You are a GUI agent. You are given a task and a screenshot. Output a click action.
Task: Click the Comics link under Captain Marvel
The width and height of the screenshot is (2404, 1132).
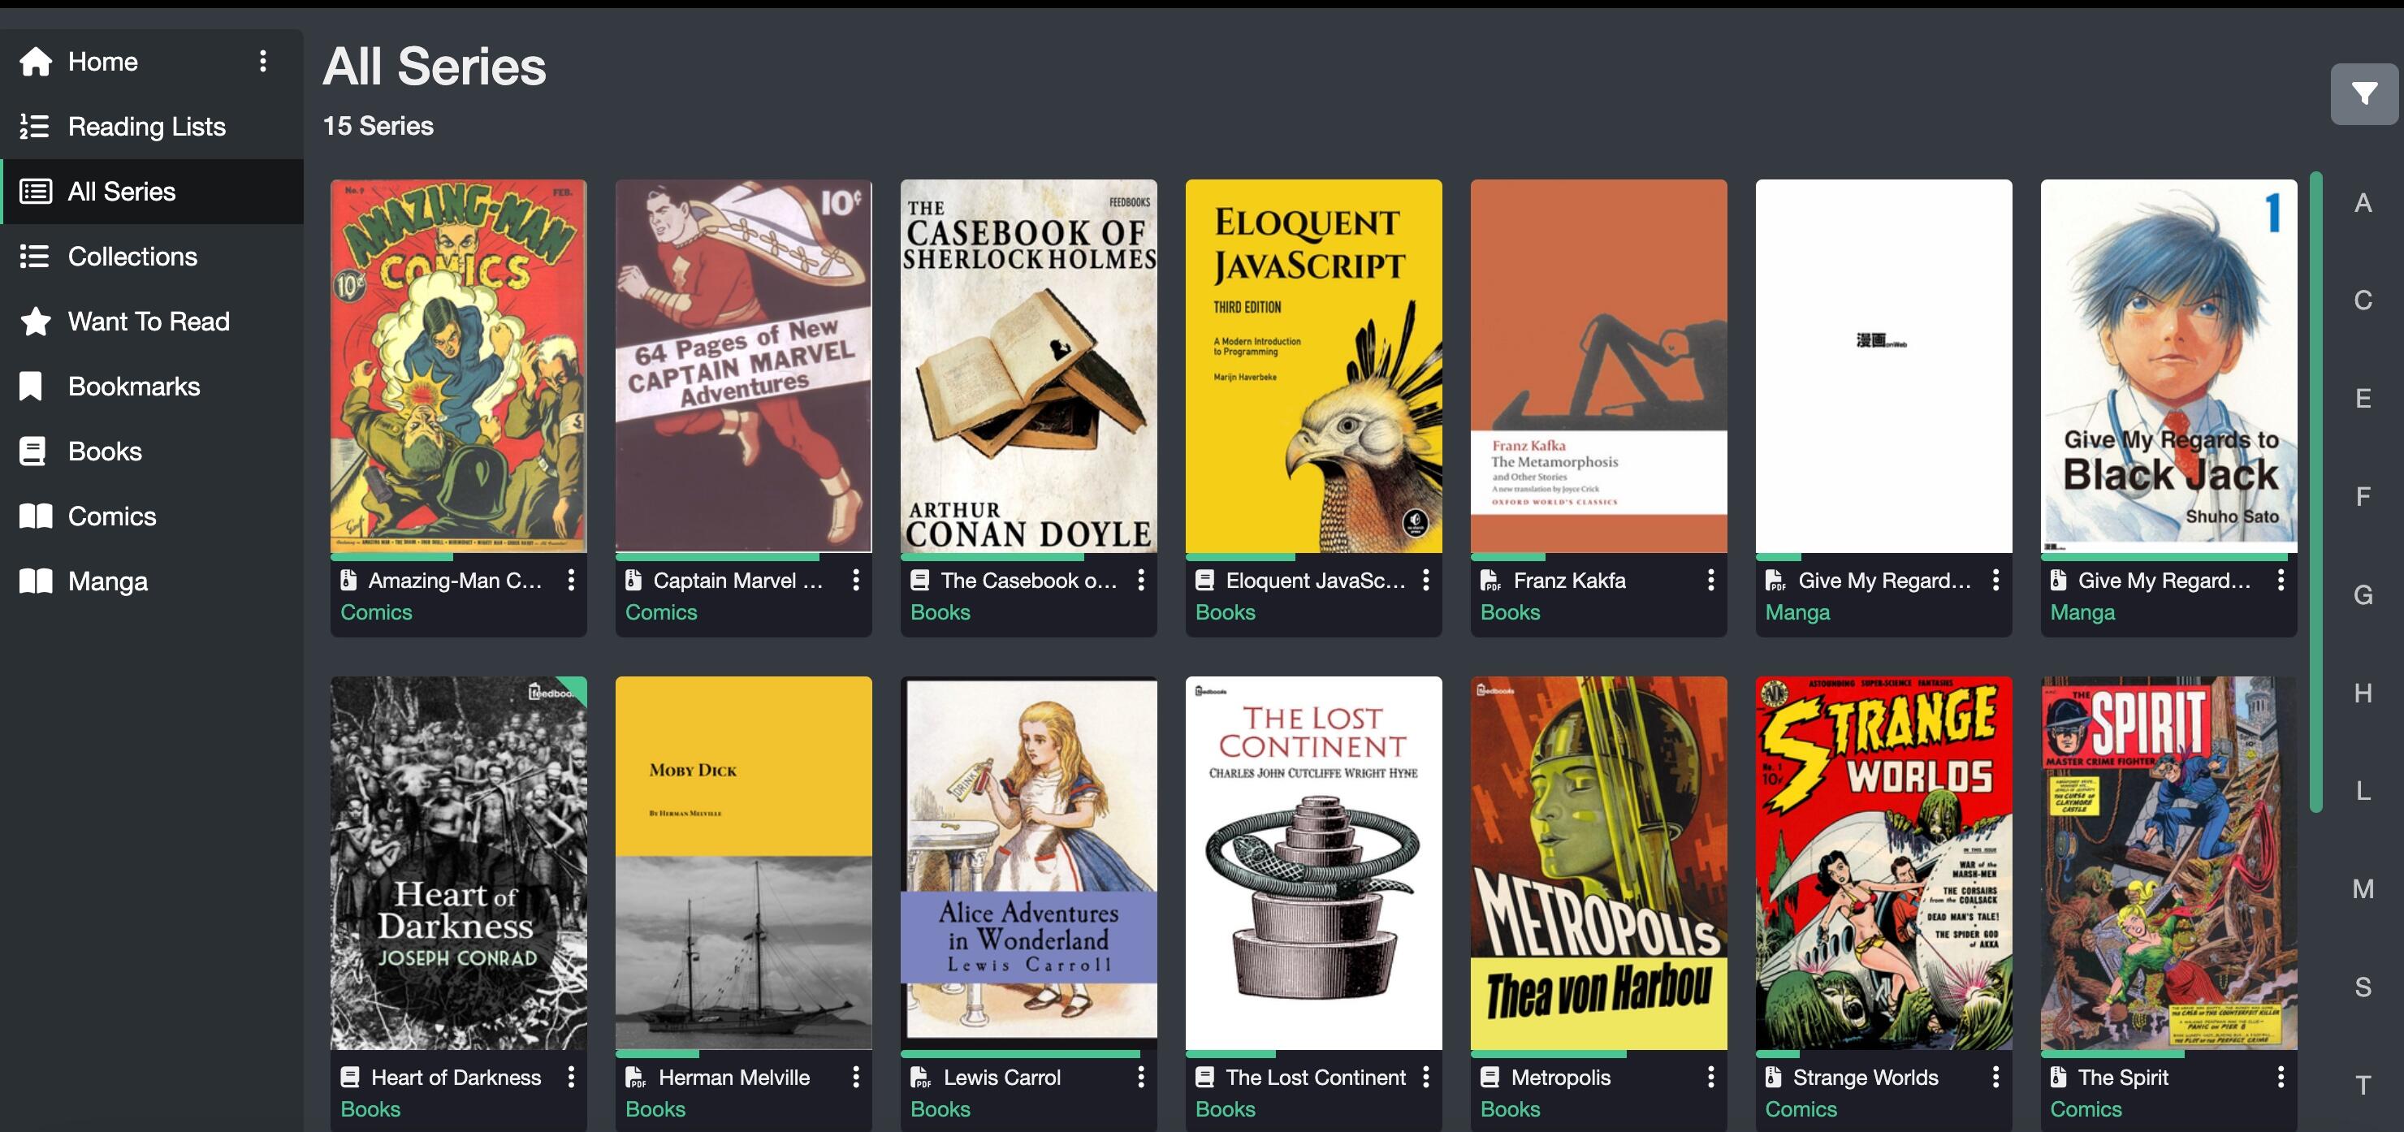(661, 612)
